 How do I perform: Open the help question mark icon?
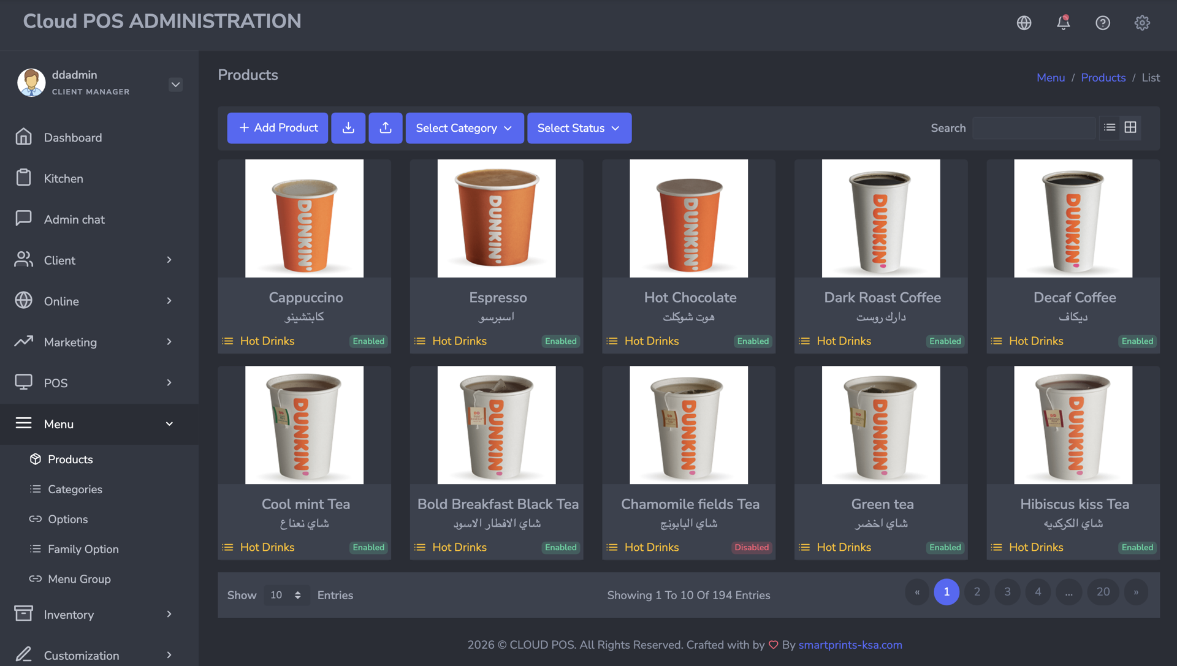pyautogui.click(x=1103, y=23)
